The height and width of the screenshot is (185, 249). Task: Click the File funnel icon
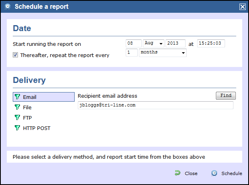[17, 107]
